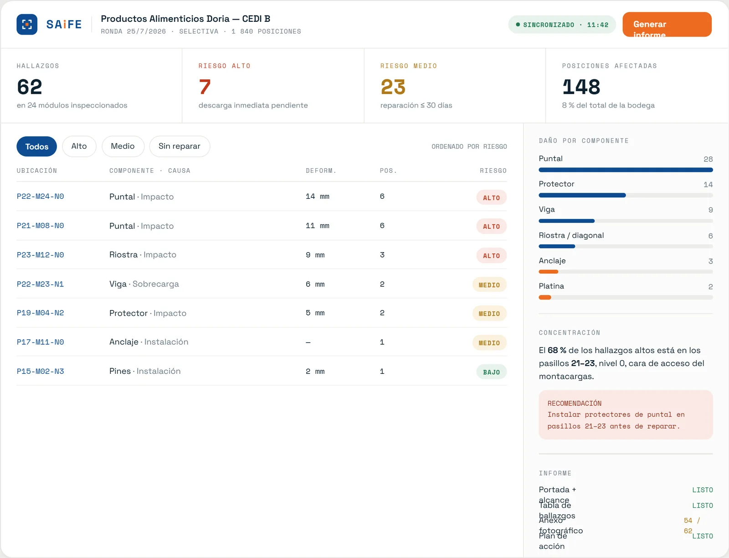Click the Sincronizado 11:42 status pill
The image size is (729, 558).
(x=562, y=25)
